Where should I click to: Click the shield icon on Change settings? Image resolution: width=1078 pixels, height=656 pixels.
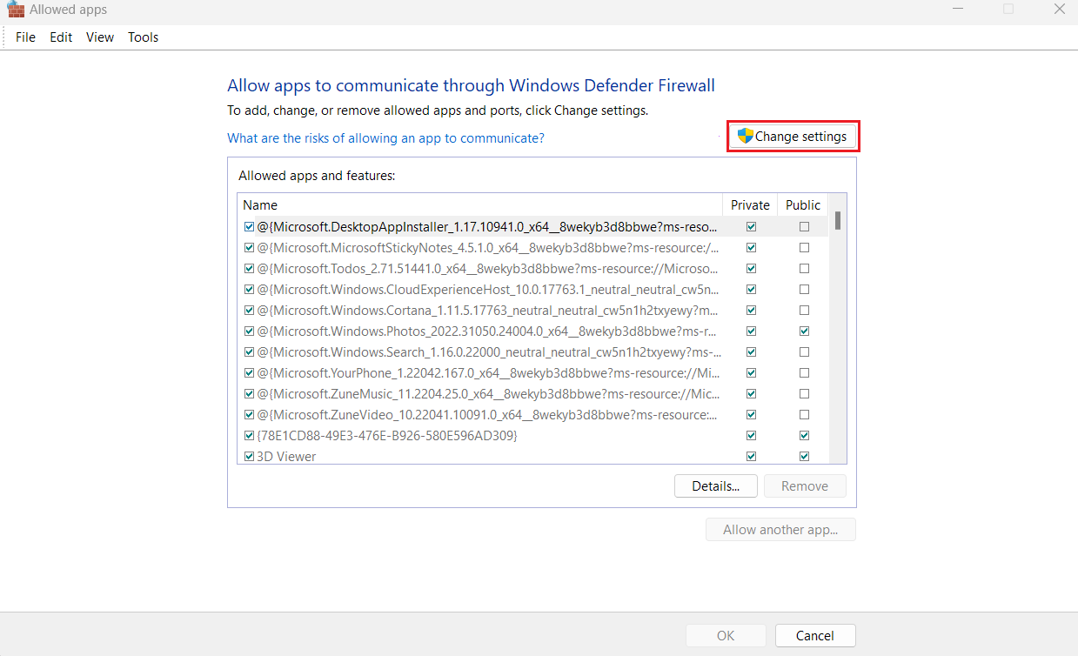[x=745, y=137]
